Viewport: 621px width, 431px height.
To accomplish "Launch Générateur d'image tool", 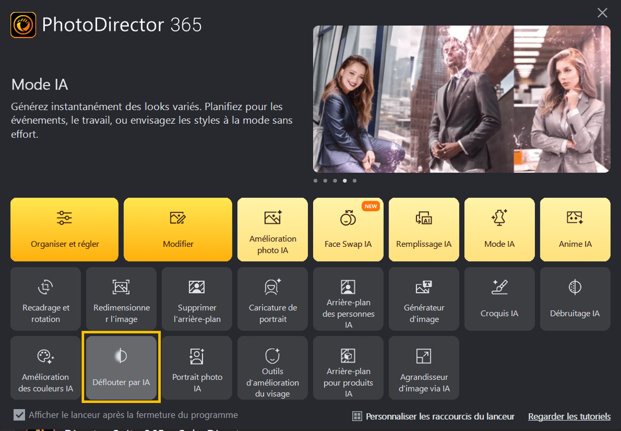I will 424,299.
